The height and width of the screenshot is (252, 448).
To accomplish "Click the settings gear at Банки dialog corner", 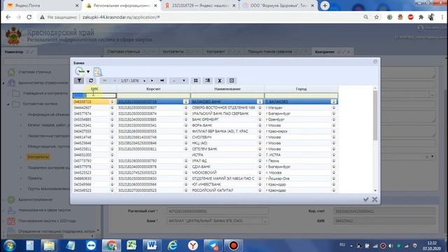I will point(375,62).
